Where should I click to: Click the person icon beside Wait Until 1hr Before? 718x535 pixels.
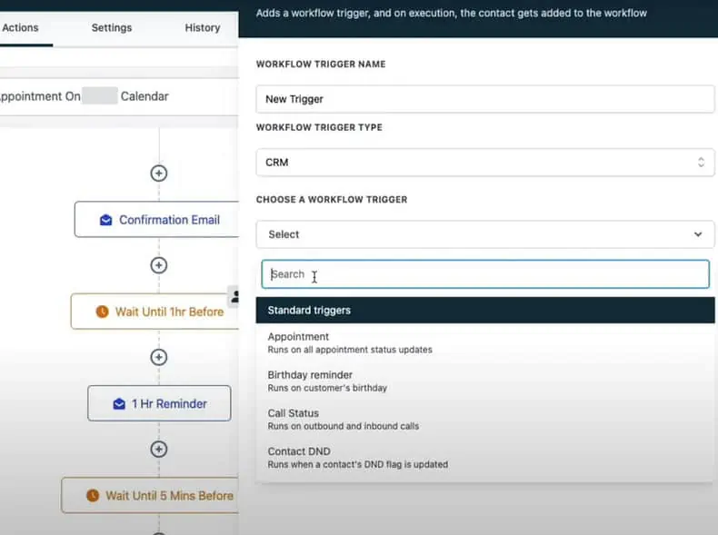click(234, 296)
